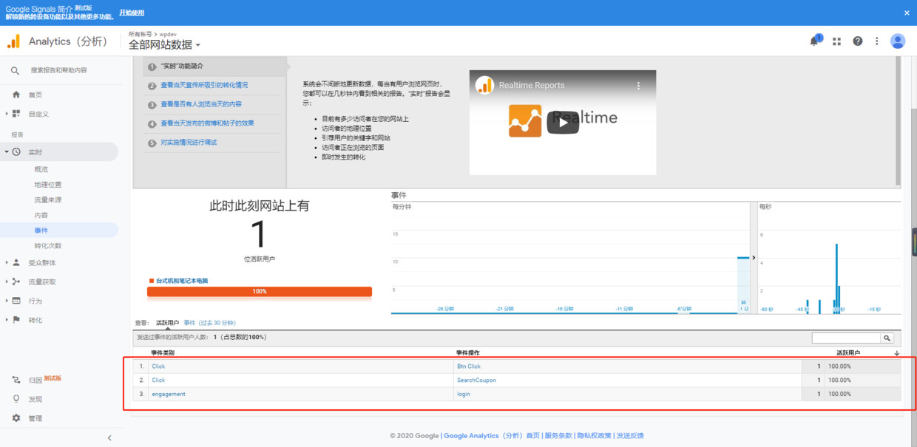Click the search magnifier icon in sidebar
Screen dimensions: 917x447
pos(15,70)
